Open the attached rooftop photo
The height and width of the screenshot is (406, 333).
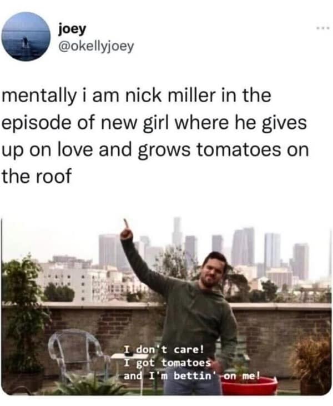click(167, 307)
